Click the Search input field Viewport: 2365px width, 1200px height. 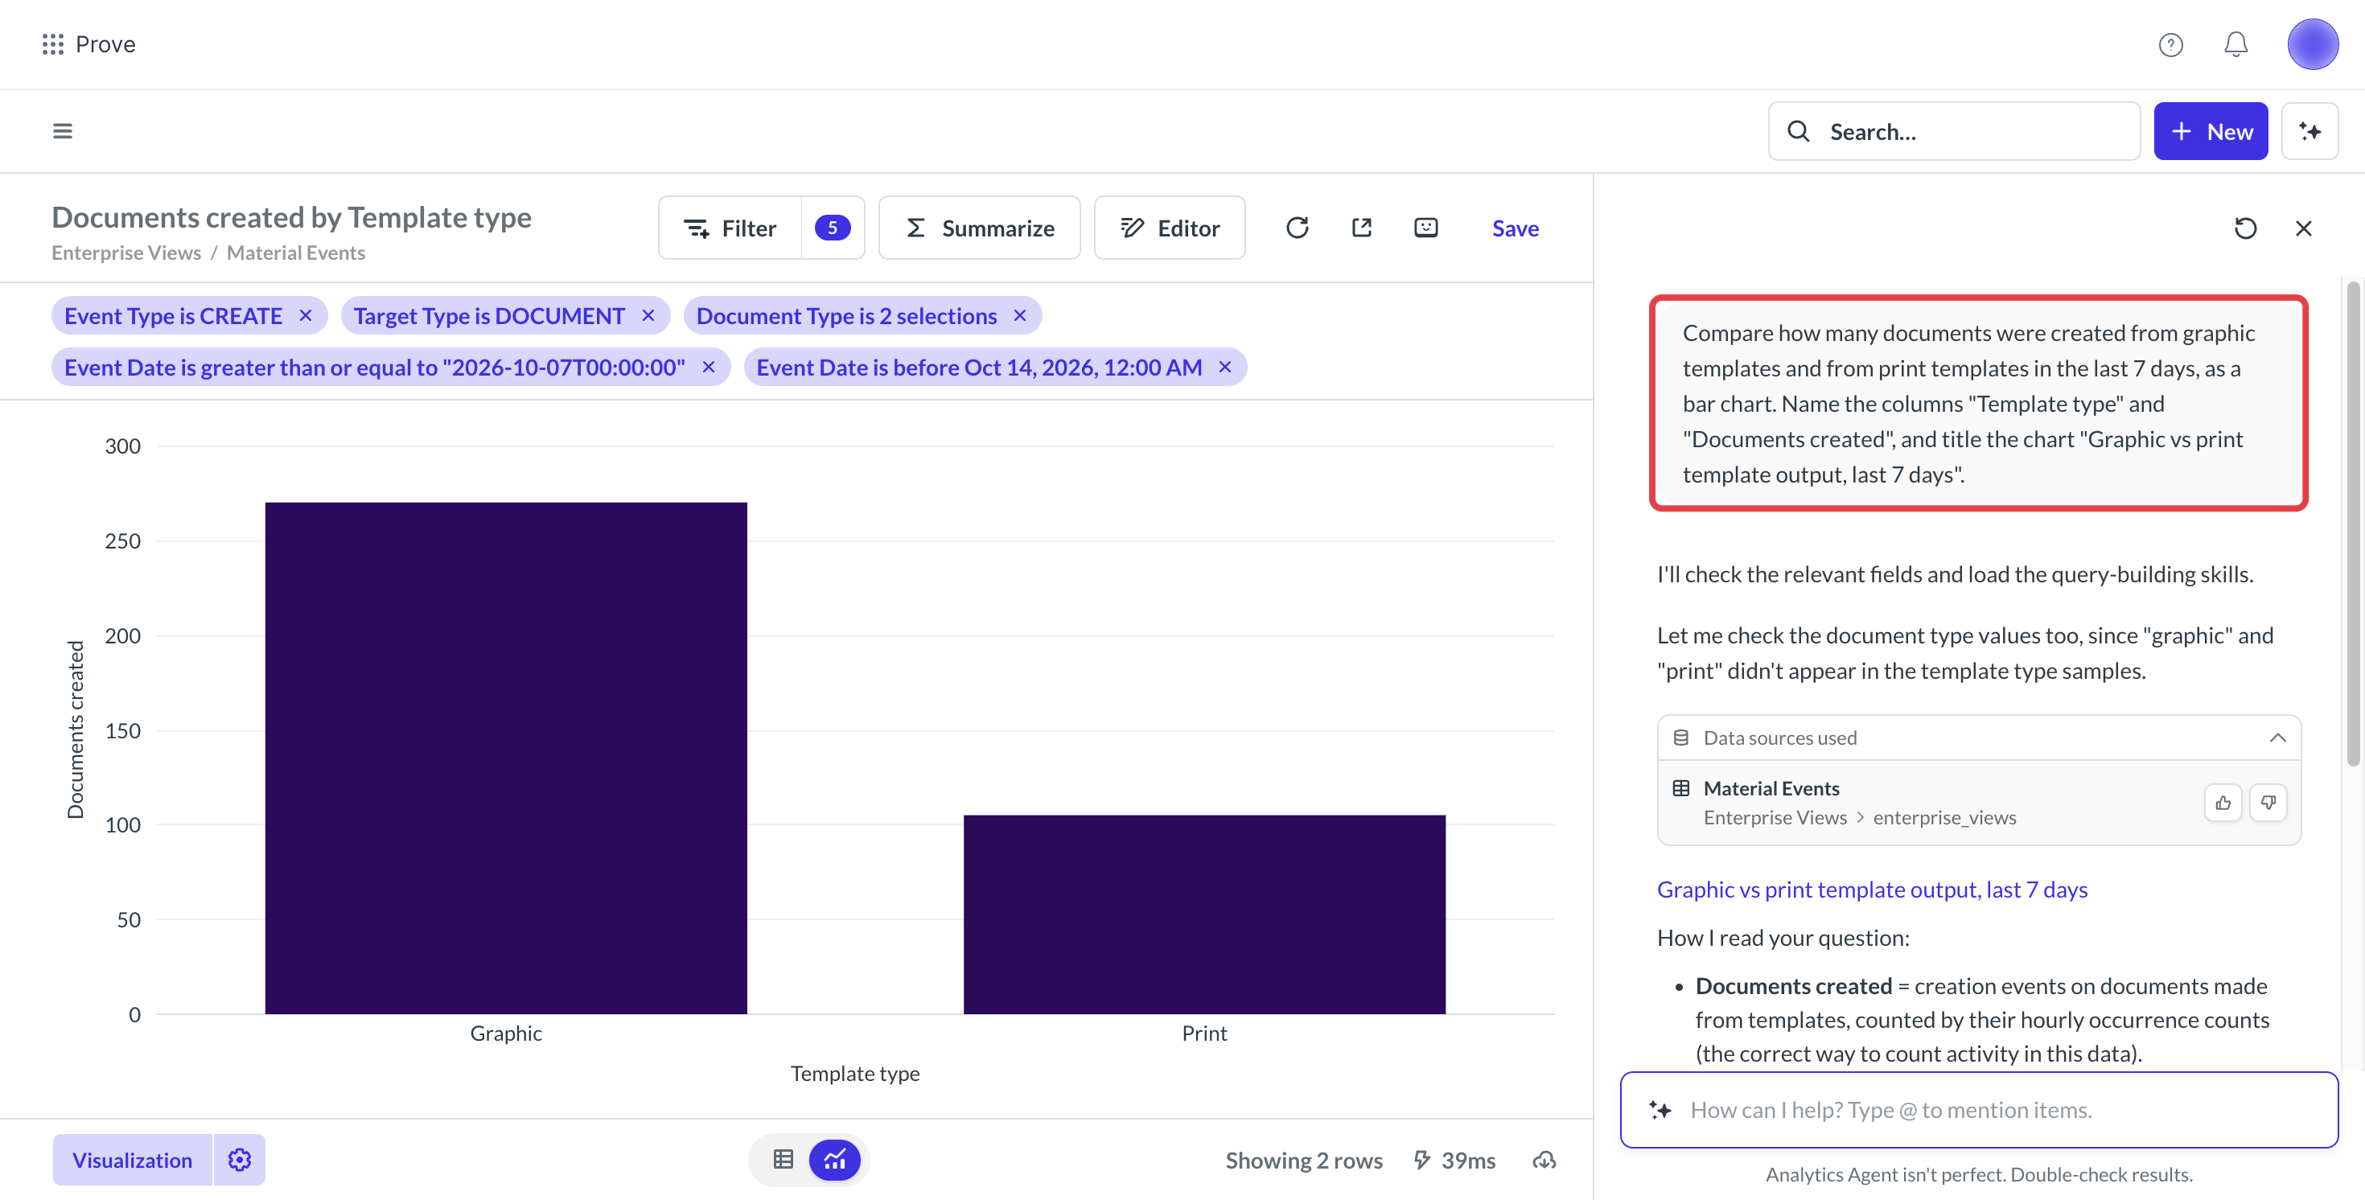(x=1954, y=131)
